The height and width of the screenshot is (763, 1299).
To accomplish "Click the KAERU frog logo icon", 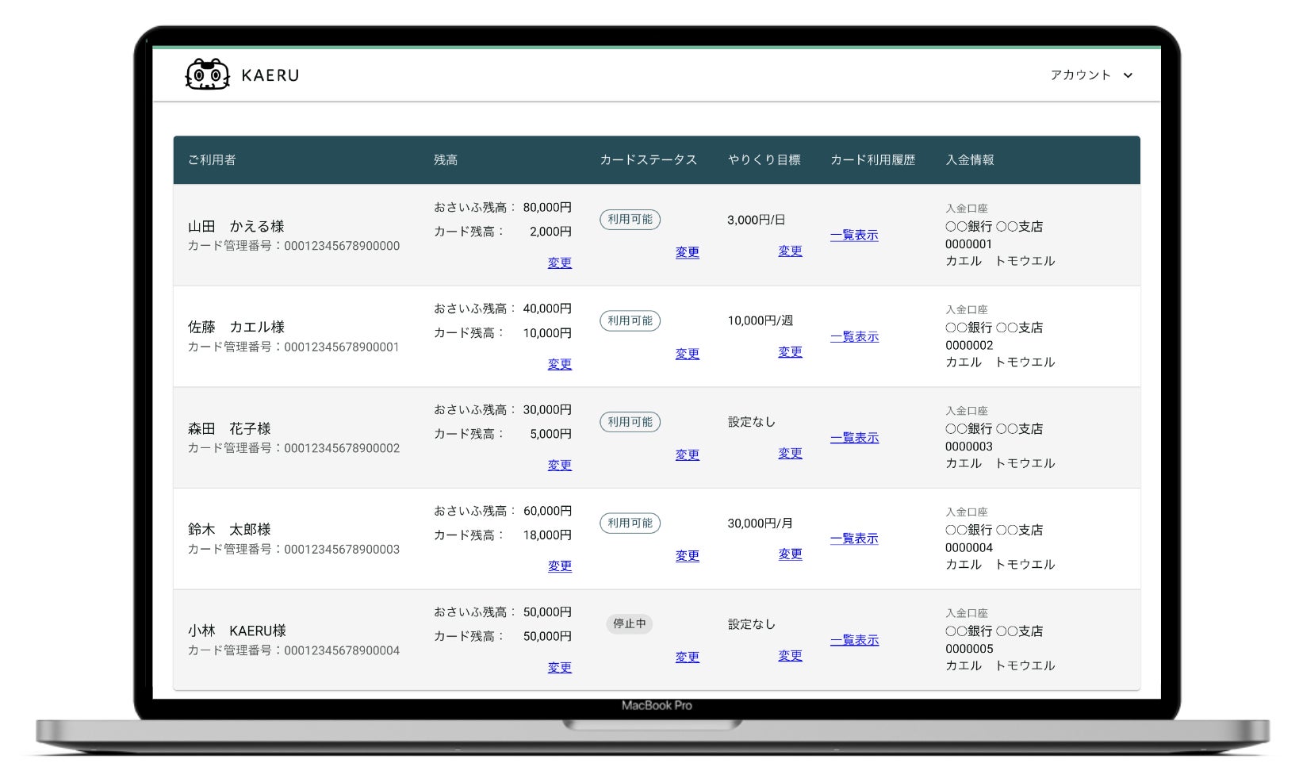I will pyautogui.click(x=207, y=75).
